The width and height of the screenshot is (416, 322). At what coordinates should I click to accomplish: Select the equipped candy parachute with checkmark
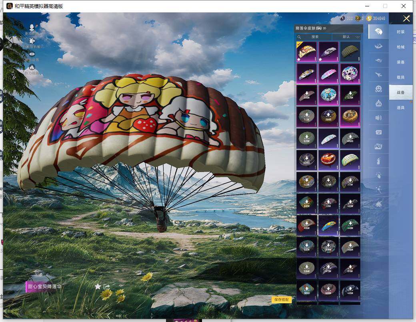(x=307, y=51)
